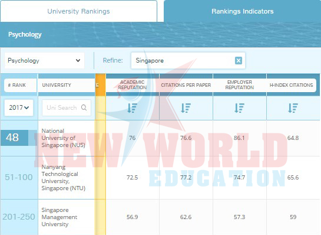Screen dimensions: 321x235
Task: Click NUS citations value 76.6
Action: point(186,138)
